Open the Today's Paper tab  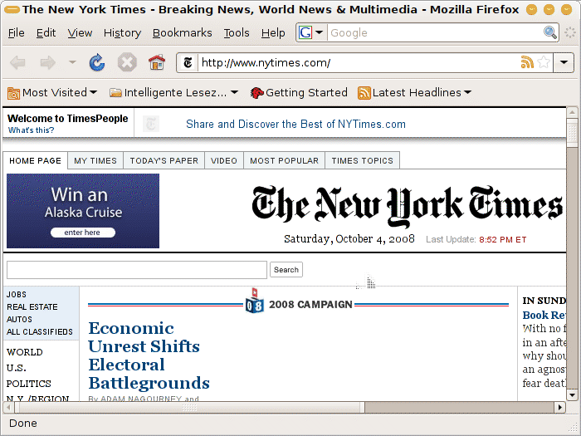click(164, 160)
